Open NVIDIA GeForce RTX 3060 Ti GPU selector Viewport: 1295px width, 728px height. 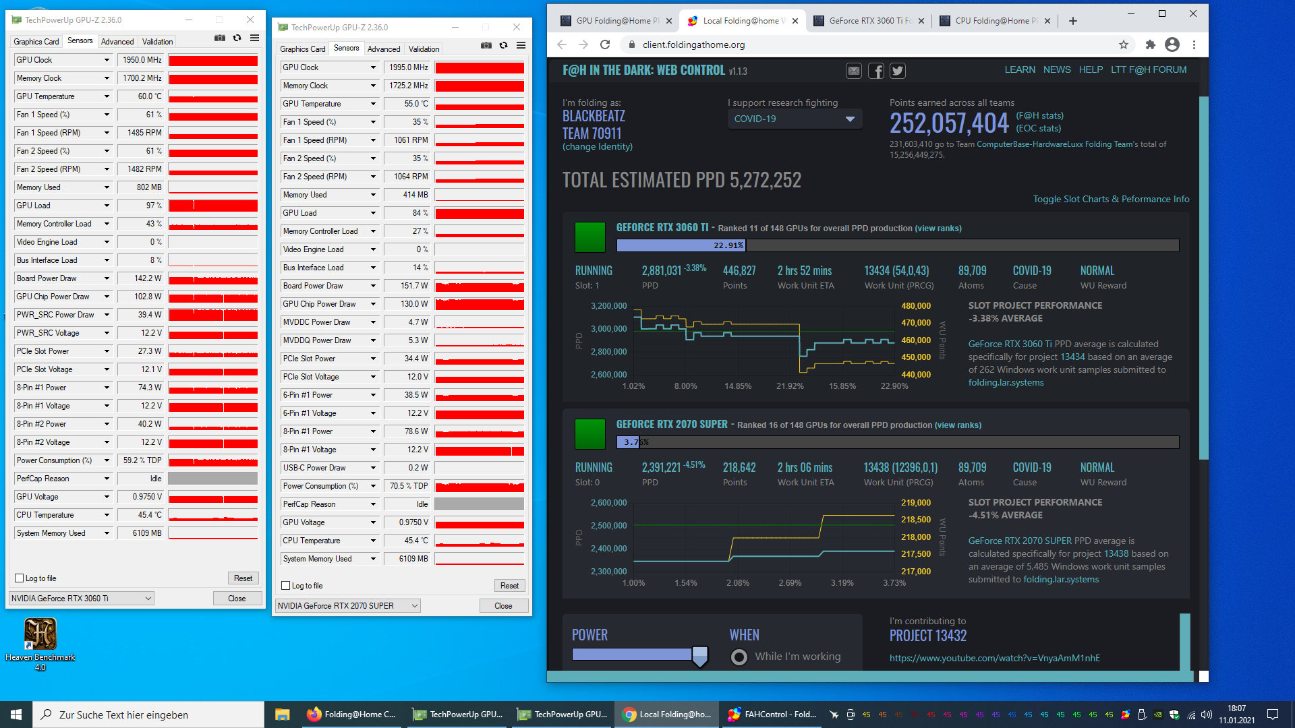coord(81,599)
